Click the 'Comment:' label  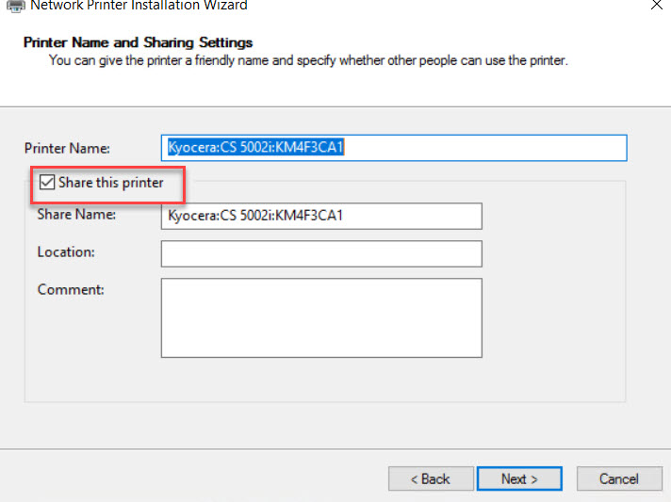pos(71,289)
